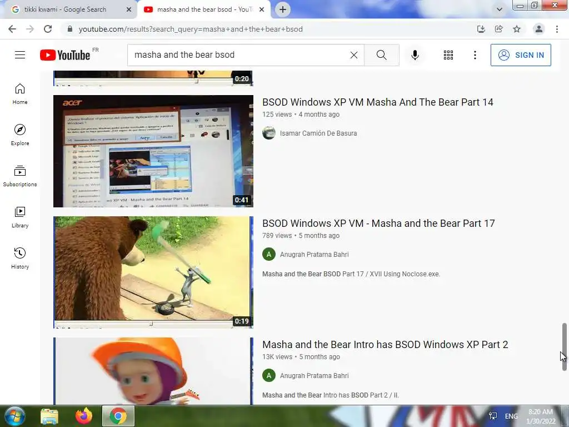
Task: Open Chrome three-dot menu
Action: tap(557, 29)
